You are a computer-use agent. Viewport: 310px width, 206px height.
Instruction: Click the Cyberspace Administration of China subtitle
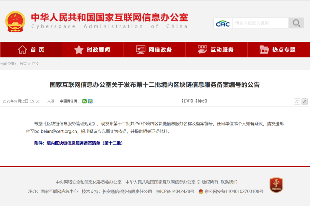click(110, 26)
